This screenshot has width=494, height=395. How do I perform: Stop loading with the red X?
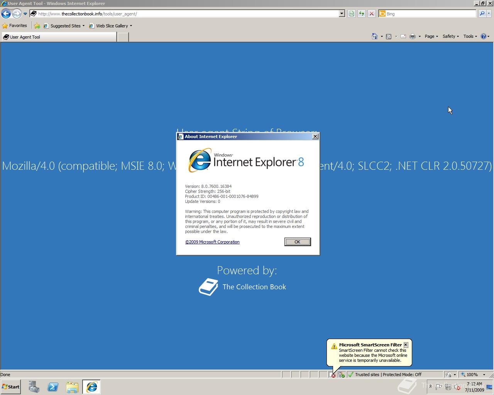pyautogui.click(x=372, y=14)
